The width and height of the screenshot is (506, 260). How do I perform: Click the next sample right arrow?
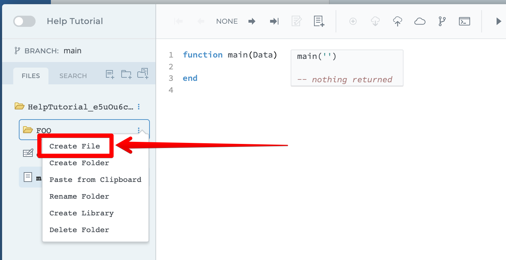click(x=252, y=21)
